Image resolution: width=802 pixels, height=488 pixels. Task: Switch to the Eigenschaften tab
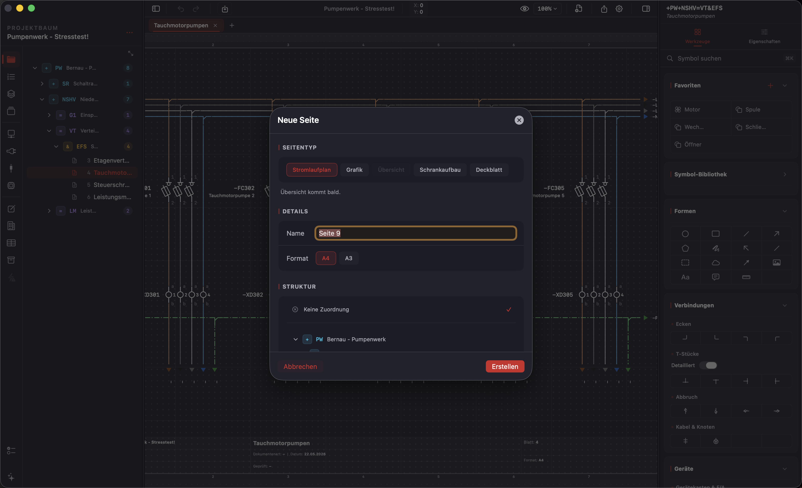764,36
